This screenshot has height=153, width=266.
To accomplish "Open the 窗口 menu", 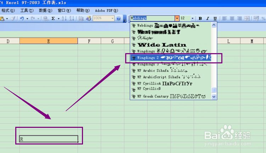I will pyautogui.click(x=64, y=11).
